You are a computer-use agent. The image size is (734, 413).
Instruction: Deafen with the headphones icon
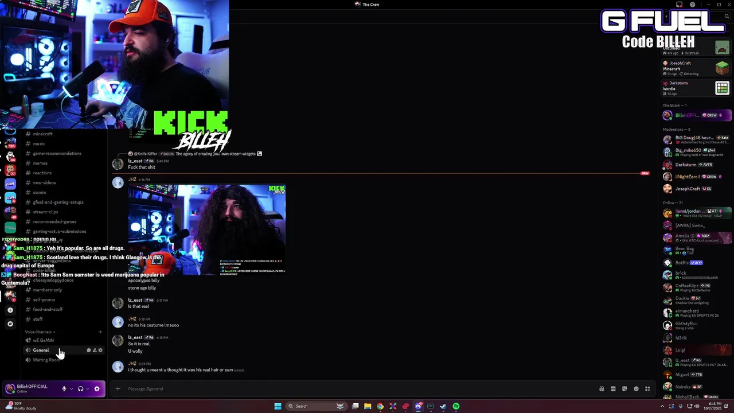80,389
